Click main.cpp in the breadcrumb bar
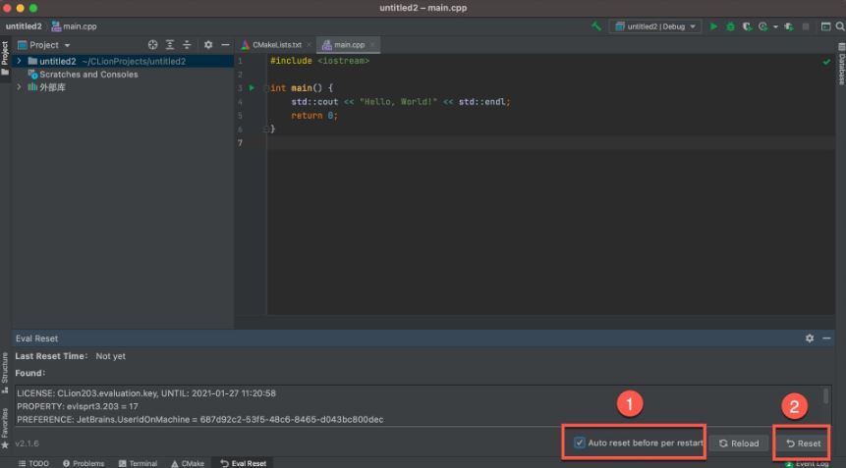This screenshot has width=846, height=468. pyautogui.click(x=75, y=26)
